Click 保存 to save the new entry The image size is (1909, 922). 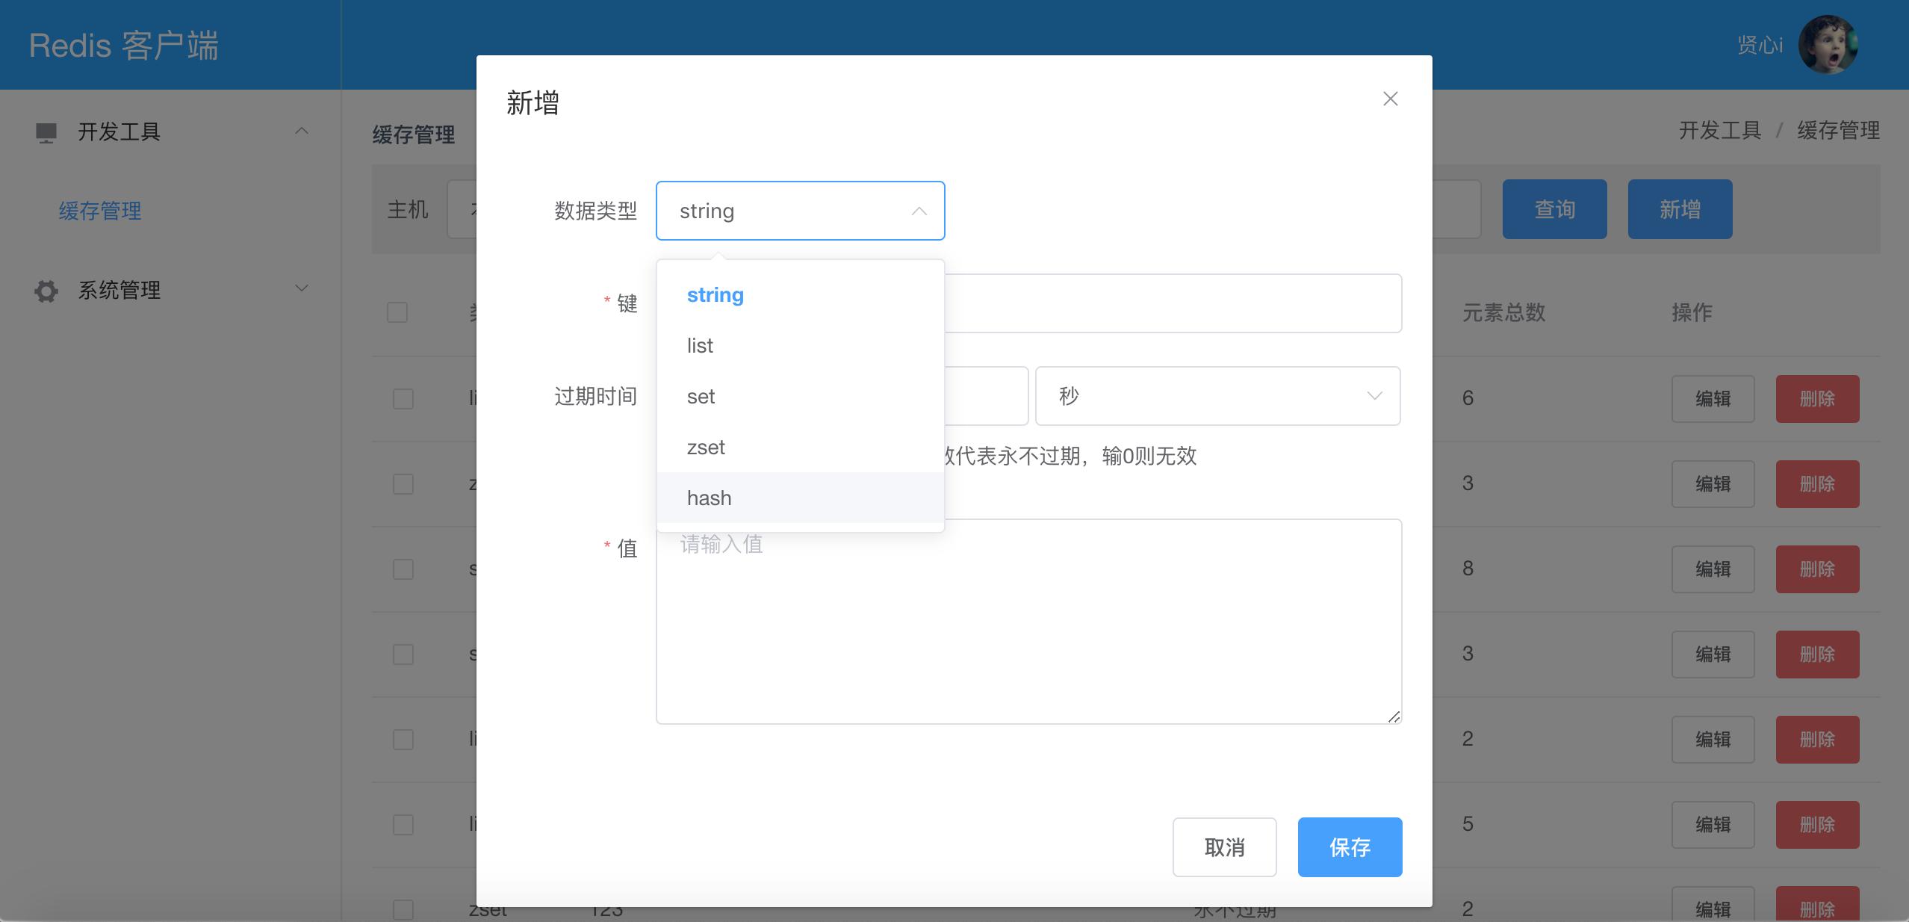click(1349, 847)
